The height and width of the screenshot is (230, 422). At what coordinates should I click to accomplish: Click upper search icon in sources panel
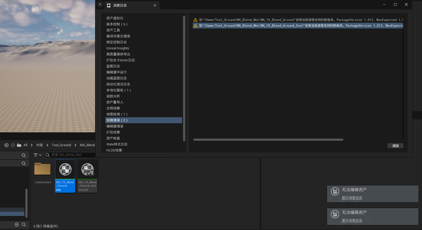click(x=24, y=155)
